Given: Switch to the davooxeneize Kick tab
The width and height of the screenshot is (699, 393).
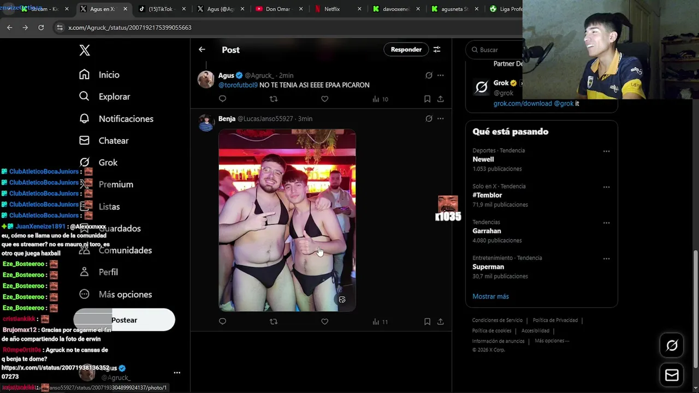Looking at the screenshot, I should (396, 9).
